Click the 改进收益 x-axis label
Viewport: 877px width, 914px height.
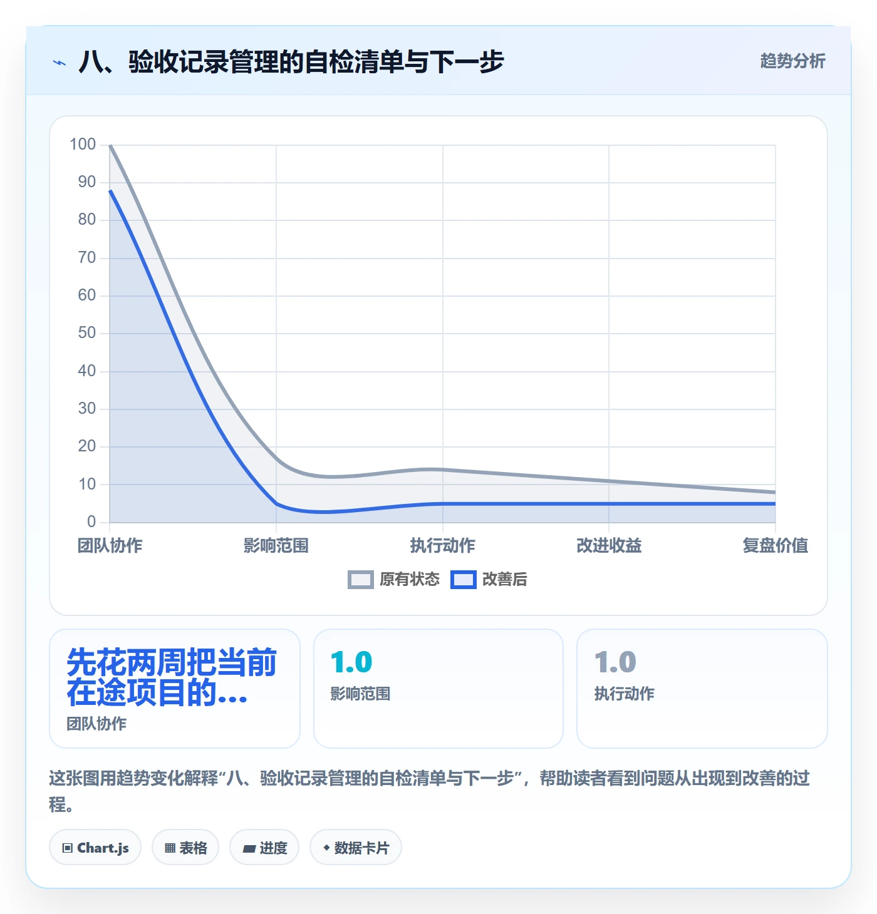coord(609,546)
